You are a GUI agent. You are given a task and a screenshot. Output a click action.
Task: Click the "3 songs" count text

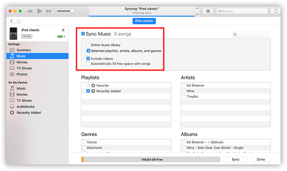coord(123,34)
